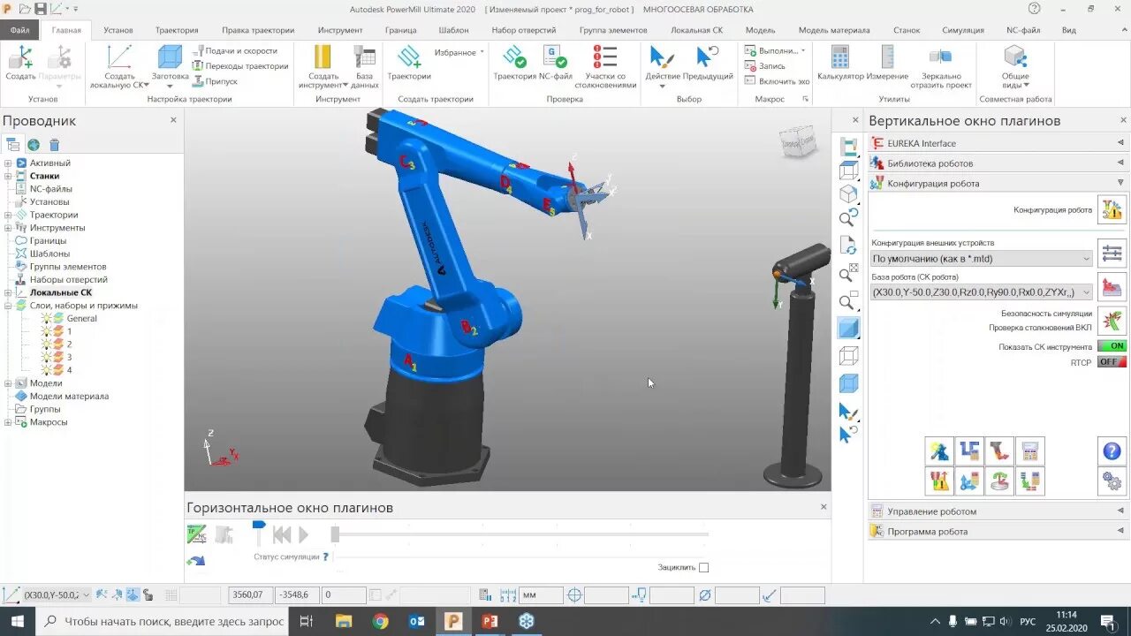1131x636 pixels.
Task: Check the Зациклить checkbox
Action: (x=703, y=568)
